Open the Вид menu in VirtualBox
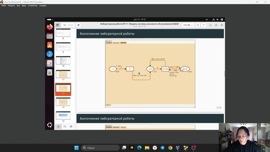Viewport: 270px width, 152px height. tap(18, 5)
